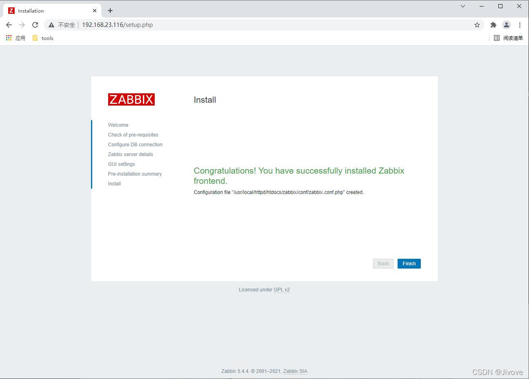Open Chrome three-dot menu
Screen dimensions: 529x379
pyautogui.click(x=520, y=25)
